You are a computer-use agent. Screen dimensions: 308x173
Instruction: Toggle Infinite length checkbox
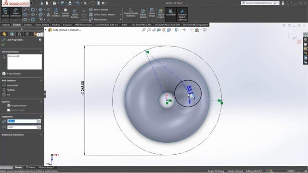(x=9, y=110)
